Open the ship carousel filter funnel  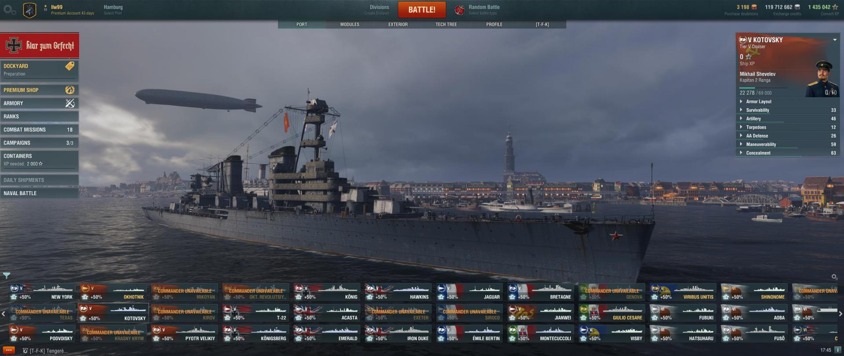7,276
